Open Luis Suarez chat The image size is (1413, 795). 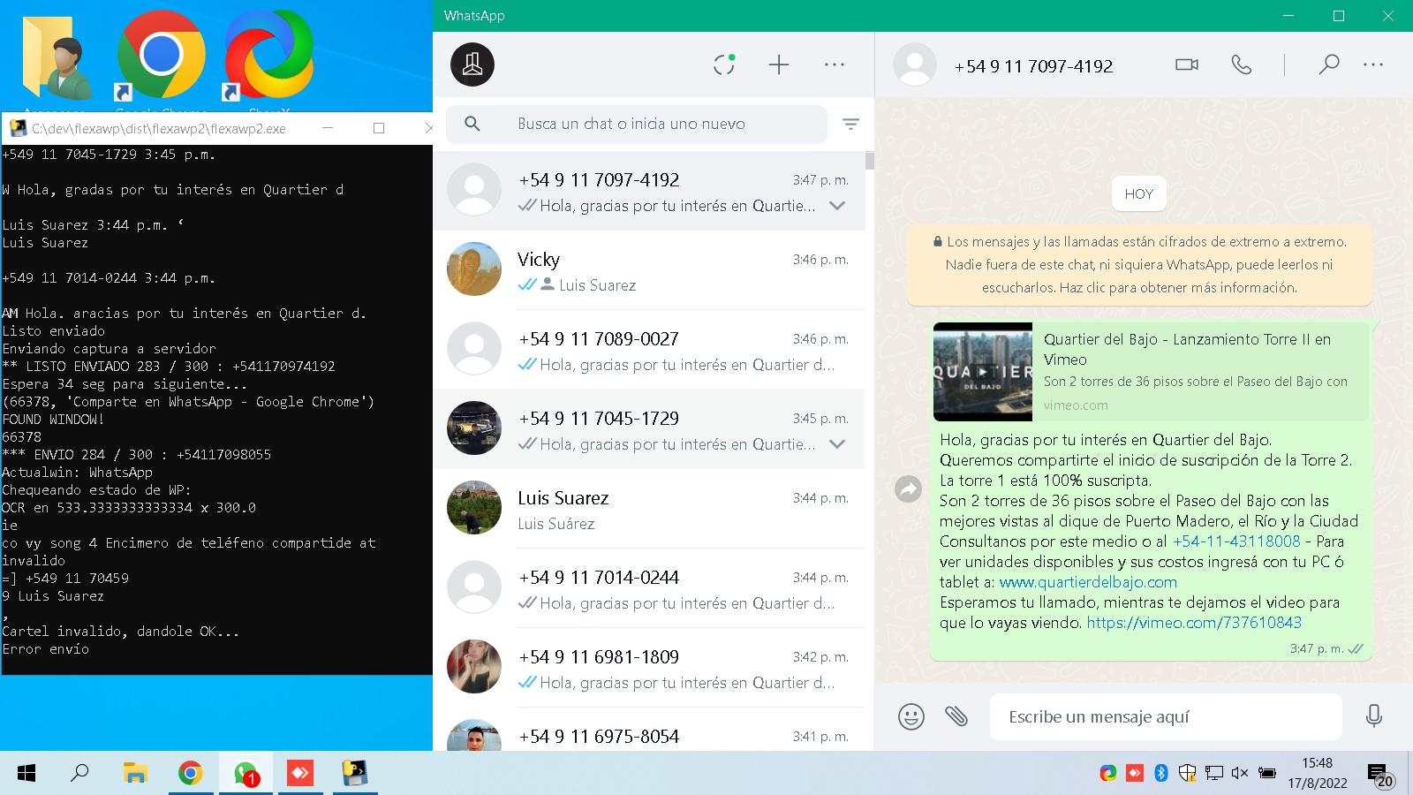(x=649, y=509)
